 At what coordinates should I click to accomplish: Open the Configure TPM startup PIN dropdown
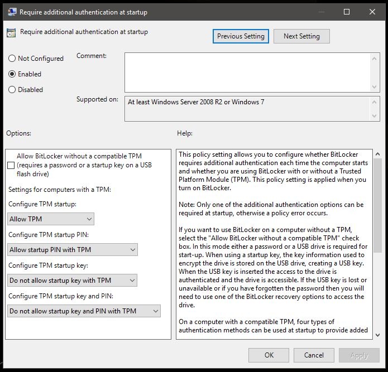coord(73,250)
